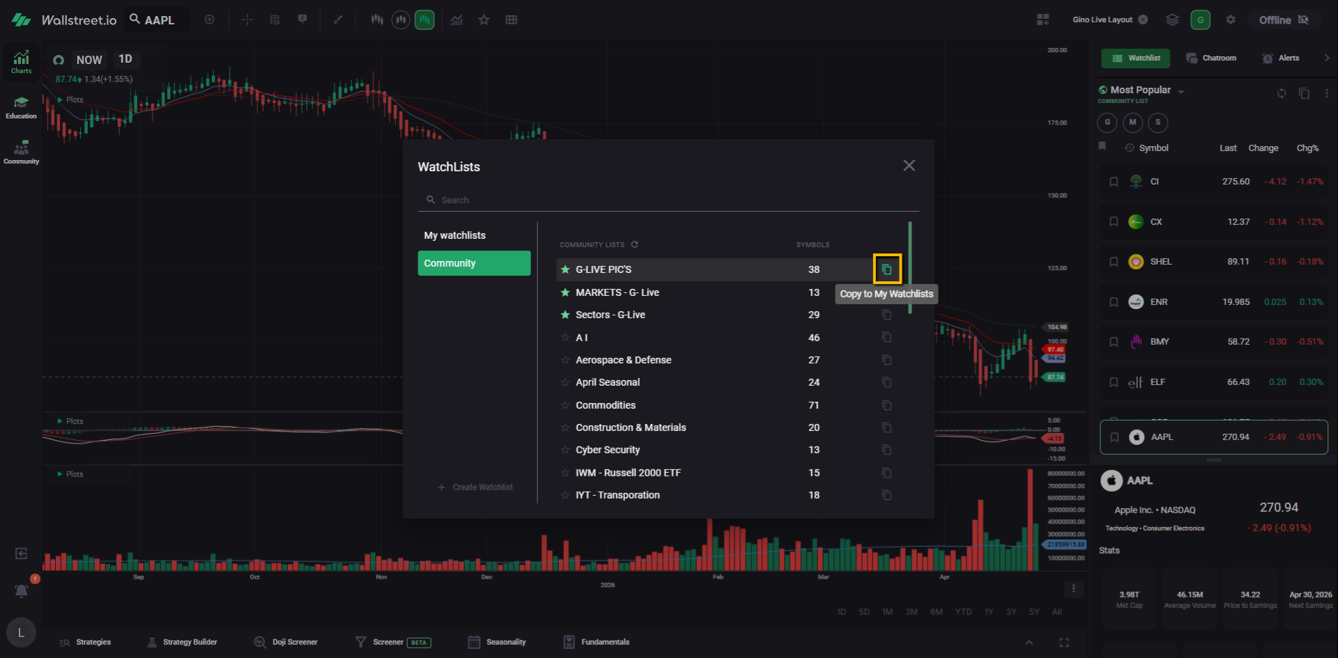Click the notifications bell icon
This screenshot has height=658, width=1338.
pyautogui.click(x=22, y=591)
